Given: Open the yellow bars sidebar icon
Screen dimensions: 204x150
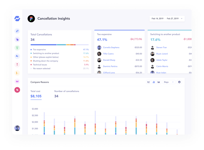Looking at the screenshot, I should click(x=17, y=73).
